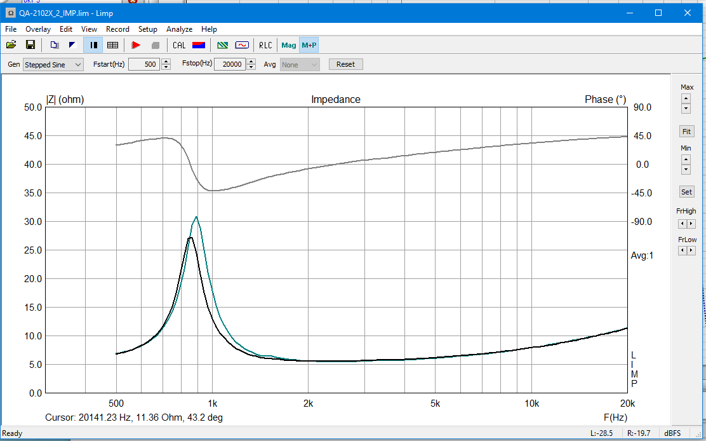Image resolution: width=706 pixels, height=441 pixels.
Task: Open the Overlay menu
Action: point(38,29)
